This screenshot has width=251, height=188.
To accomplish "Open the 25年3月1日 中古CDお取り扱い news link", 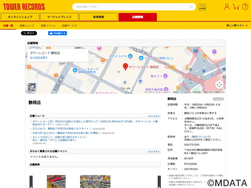I will click(x=66, y=133).
